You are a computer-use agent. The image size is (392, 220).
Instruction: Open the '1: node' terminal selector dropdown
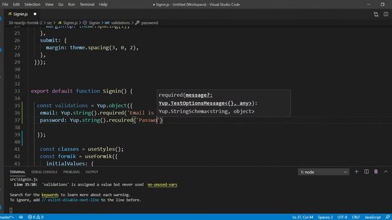click(323, 172)
